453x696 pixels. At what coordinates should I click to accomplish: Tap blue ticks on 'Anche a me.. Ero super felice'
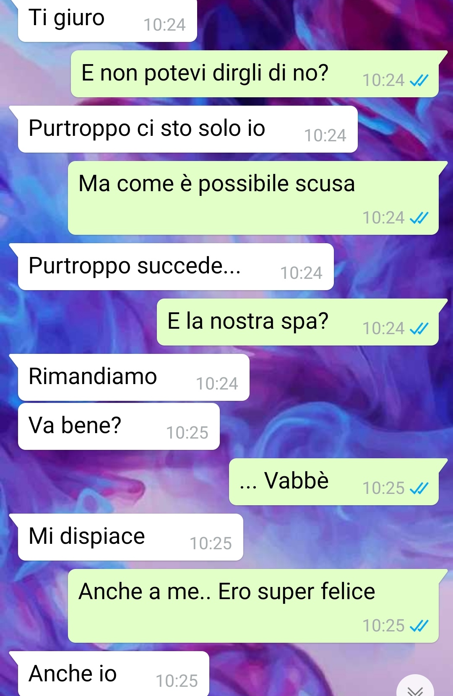coord(419,626)
